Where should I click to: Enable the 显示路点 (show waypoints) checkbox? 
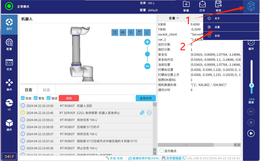coord(162,151)
